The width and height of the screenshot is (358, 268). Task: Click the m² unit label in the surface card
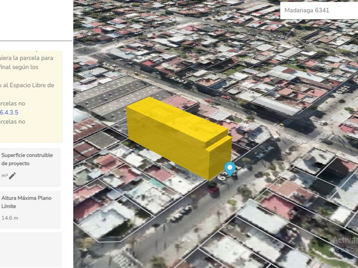click(4, 176)
